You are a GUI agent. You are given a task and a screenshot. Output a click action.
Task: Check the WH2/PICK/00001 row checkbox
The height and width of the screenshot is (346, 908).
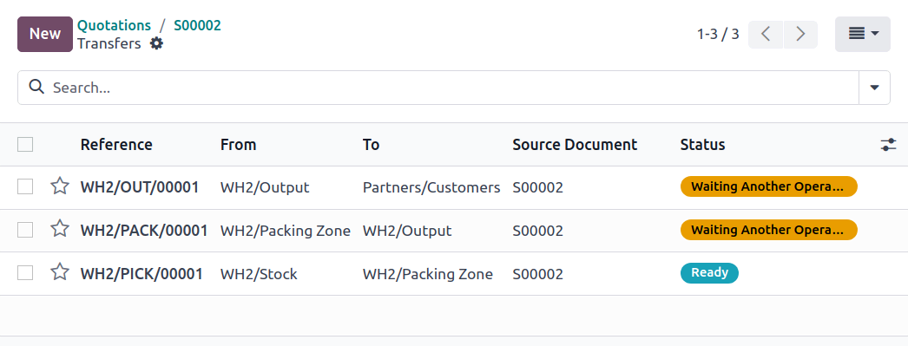[x=25, y=272]
